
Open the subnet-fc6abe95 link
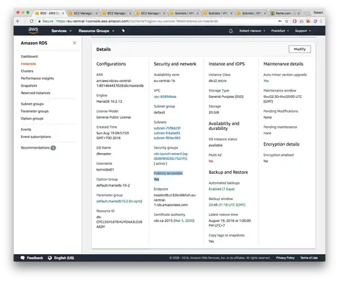(167, 133)
